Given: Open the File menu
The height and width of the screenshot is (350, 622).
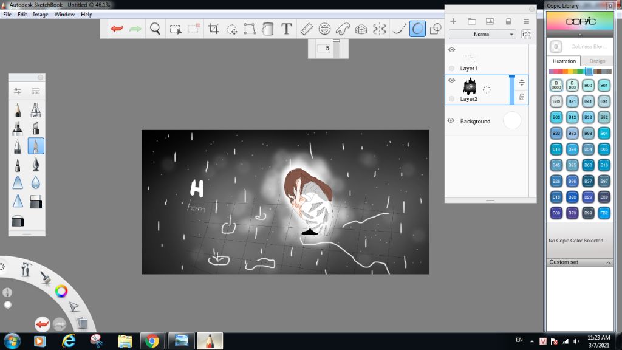Looking at the screenshot, I should (7, 15).
